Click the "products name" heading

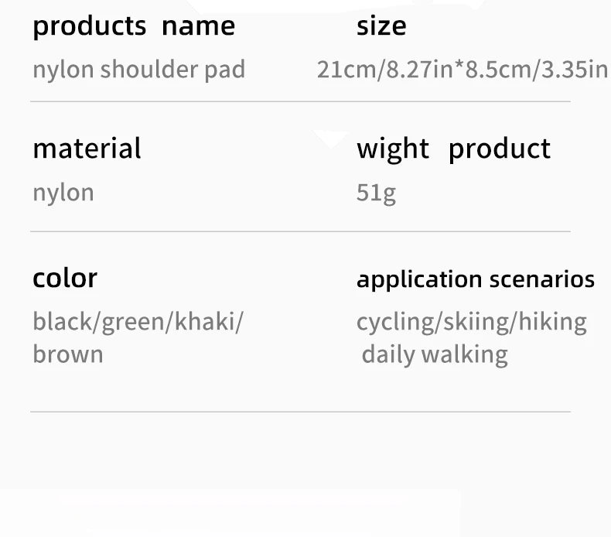[133, 26]
